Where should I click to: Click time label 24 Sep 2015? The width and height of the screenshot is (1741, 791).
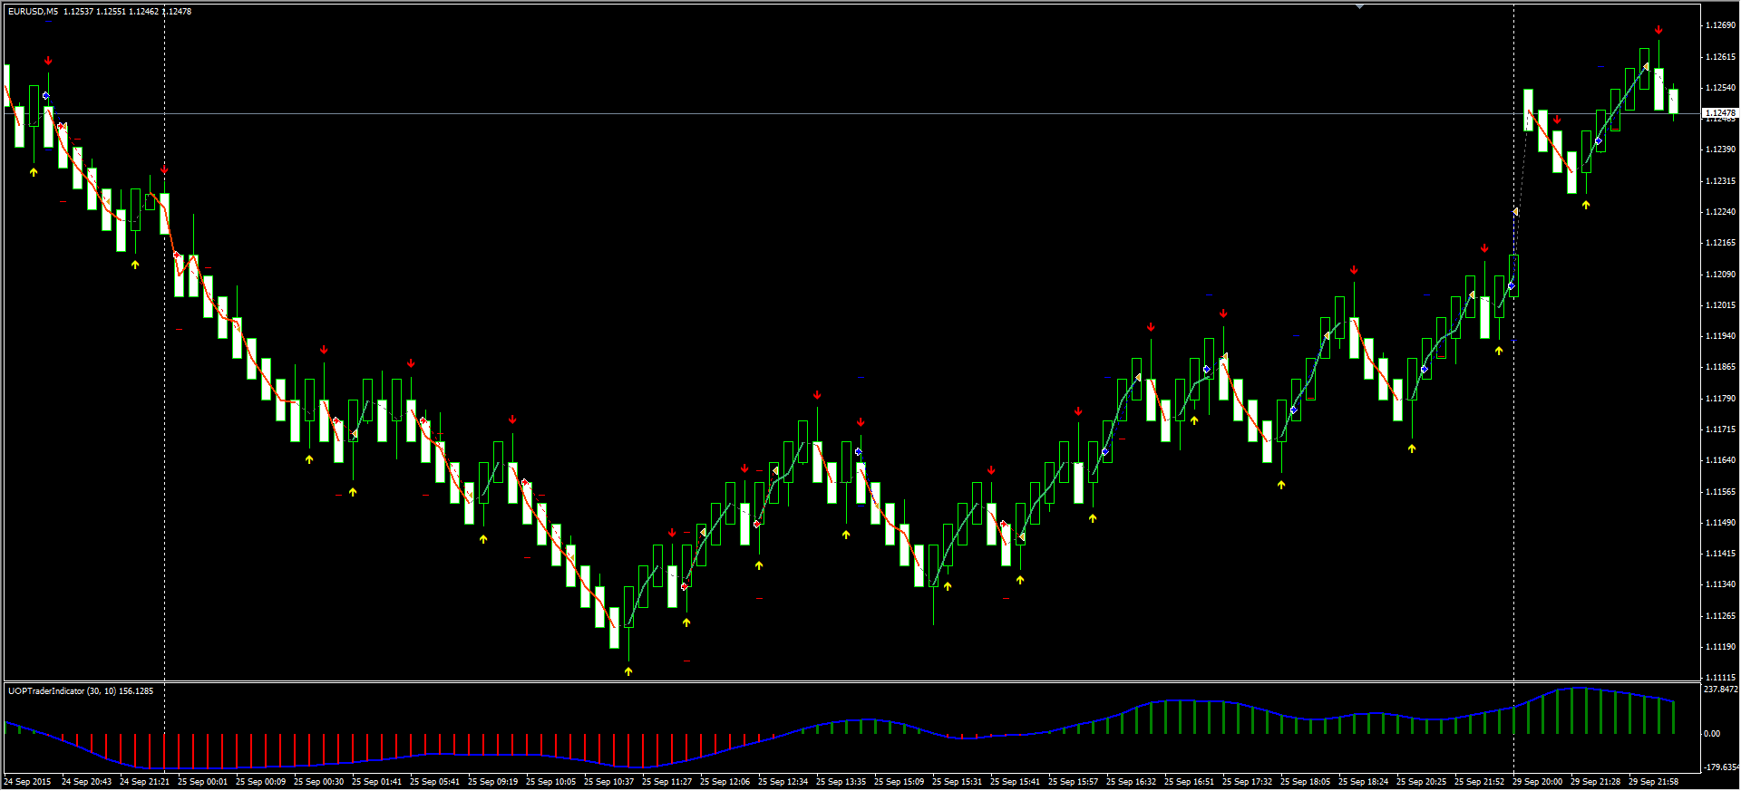pos(27,781)
